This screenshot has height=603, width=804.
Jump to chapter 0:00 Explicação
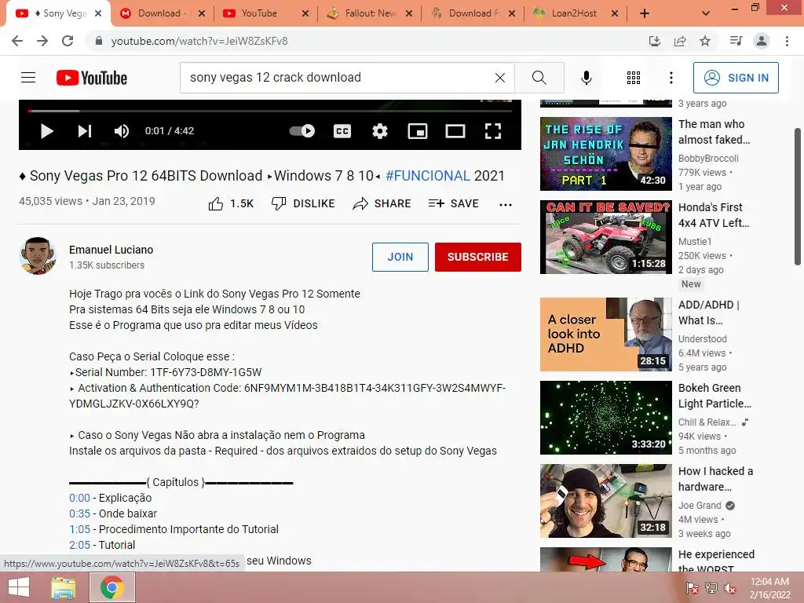pos(79,498)
